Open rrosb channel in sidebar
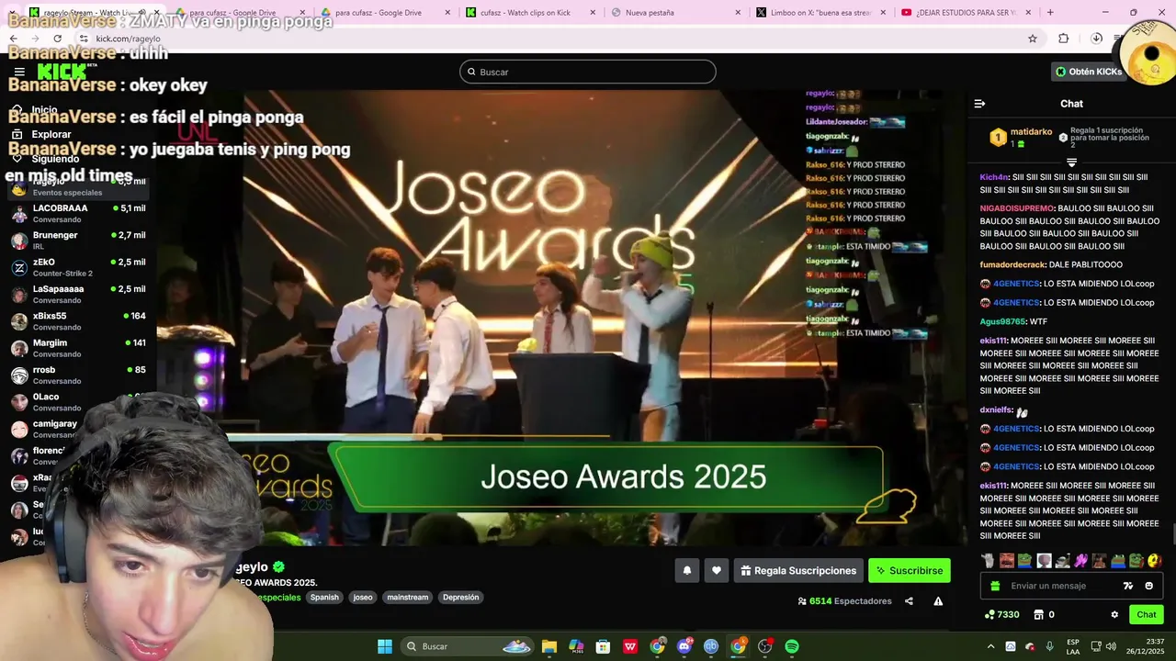This screenshot has height=661, width=1176. (78, 375)
